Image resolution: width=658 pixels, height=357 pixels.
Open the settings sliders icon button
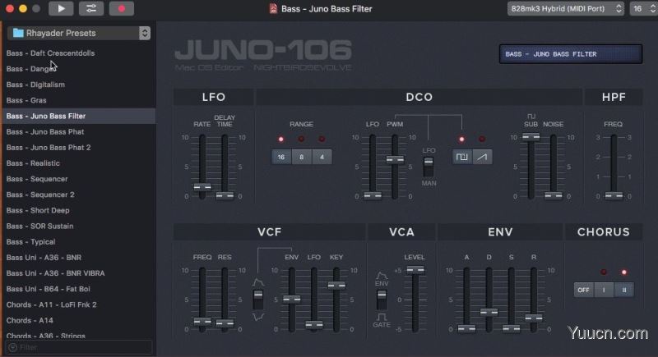point(91,8)
